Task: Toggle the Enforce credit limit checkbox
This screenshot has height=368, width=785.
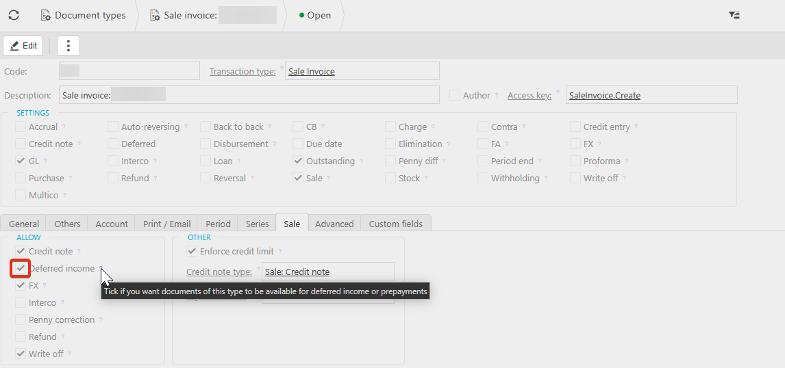Action: coord(192,252)
